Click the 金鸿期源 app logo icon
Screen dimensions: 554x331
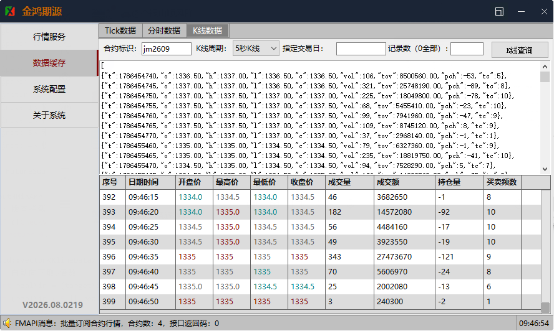(x=10, y=11)
